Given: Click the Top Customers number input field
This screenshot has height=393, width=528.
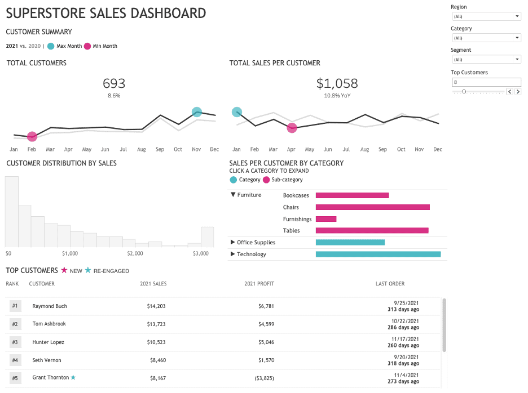Looking at the screenshot, I should [486, 82].
